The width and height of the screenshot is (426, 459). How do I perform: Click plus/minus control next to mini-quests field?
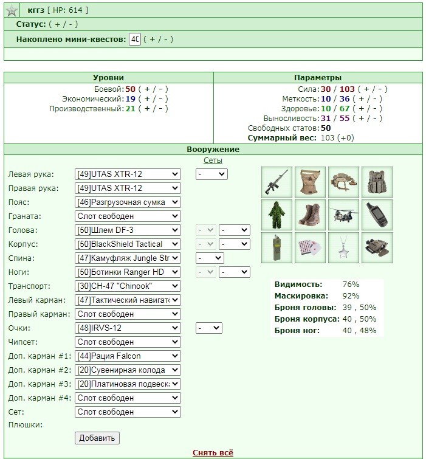[158, 40]
